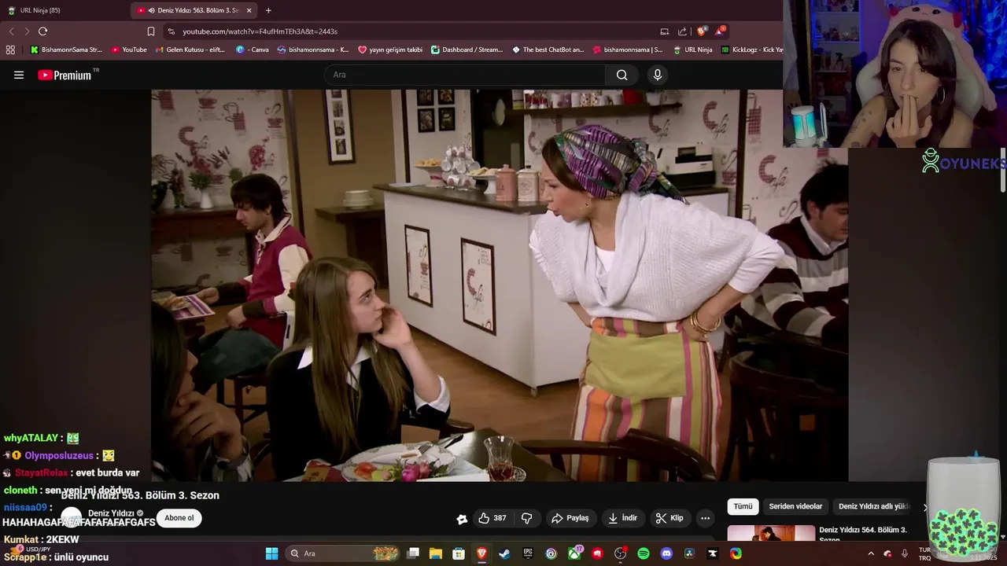Open more actions three-dot menu
This screenshot has width=1007, height=566.
tap(705, 518)
